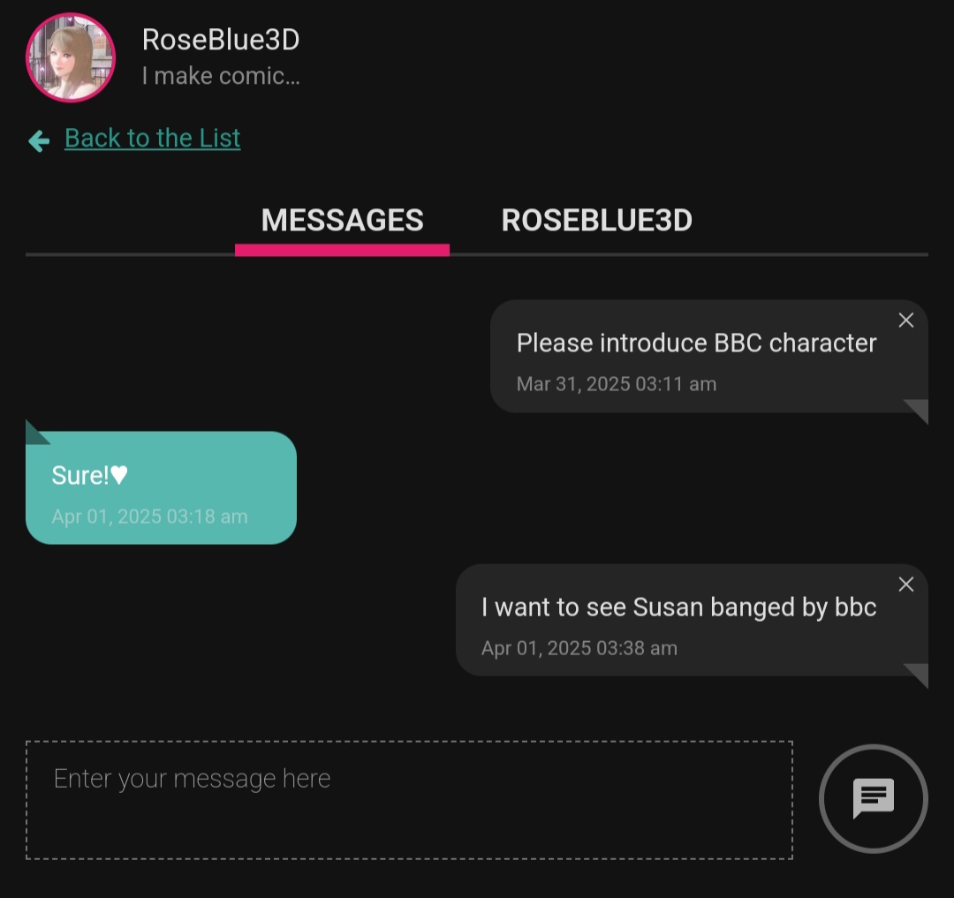Click the Mar 31, 2025 03:11 am timestamp

[x=617, y=383]
